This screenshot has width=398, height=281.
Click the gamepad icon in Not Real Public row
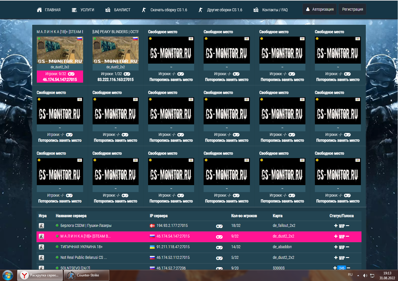[x=219, y=258]
